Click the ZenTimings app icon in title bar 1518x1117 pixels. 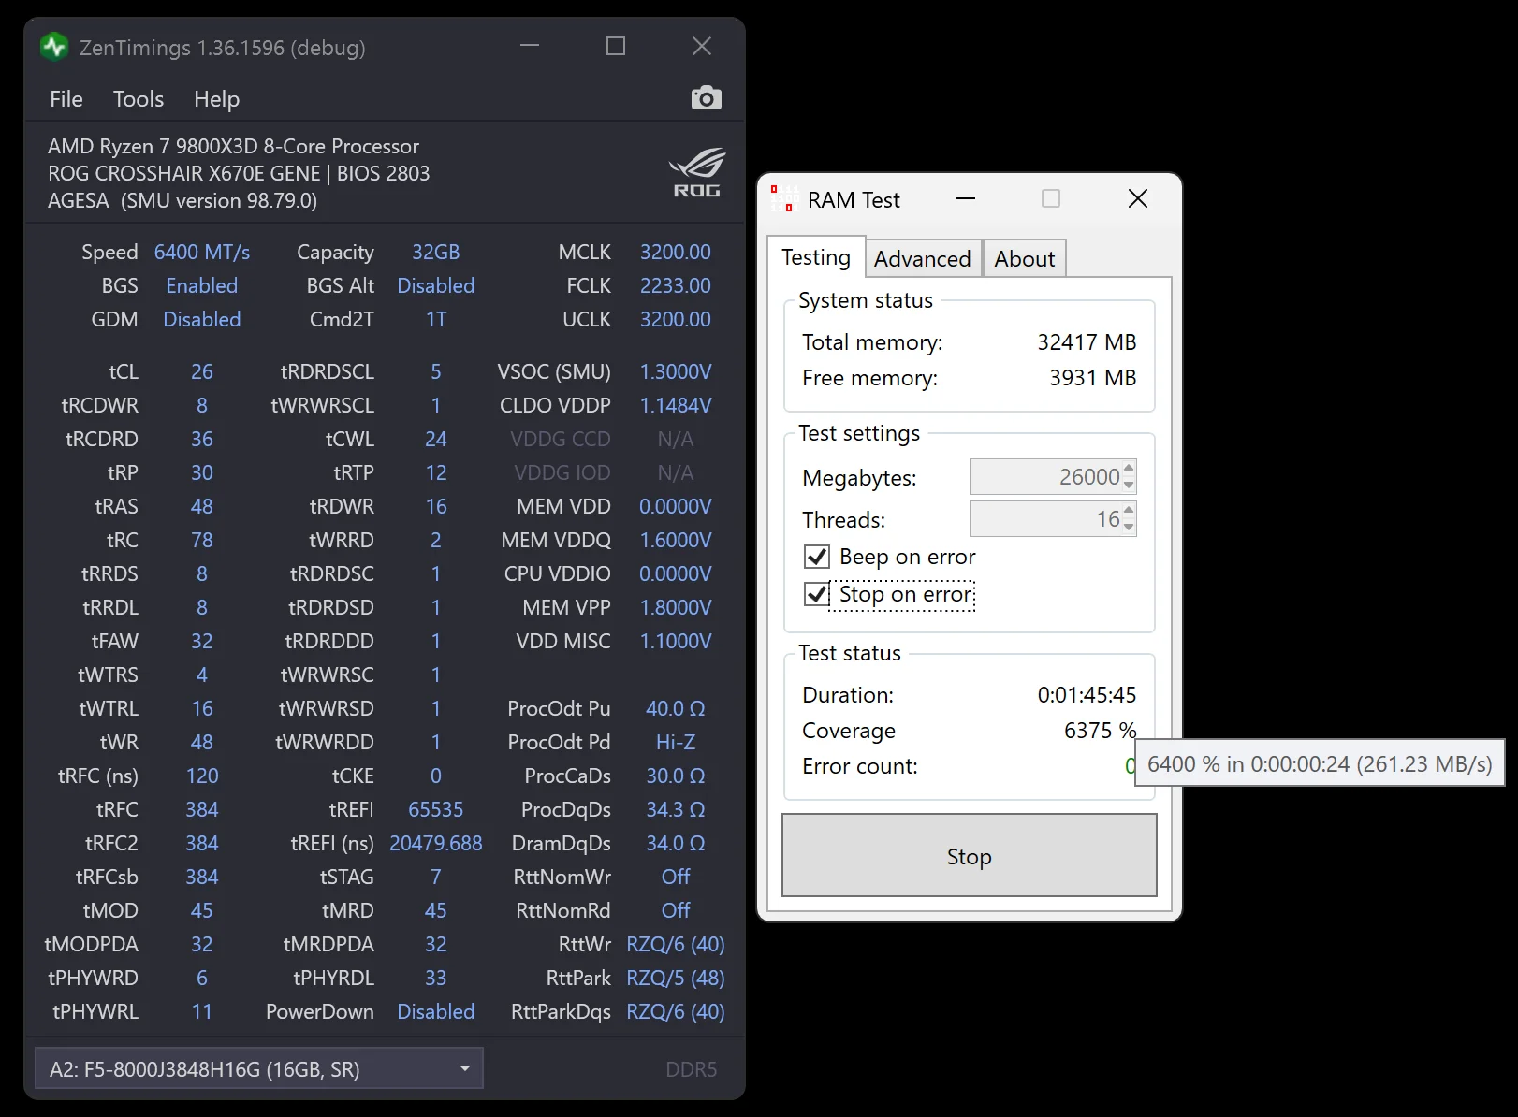(55, 47)
